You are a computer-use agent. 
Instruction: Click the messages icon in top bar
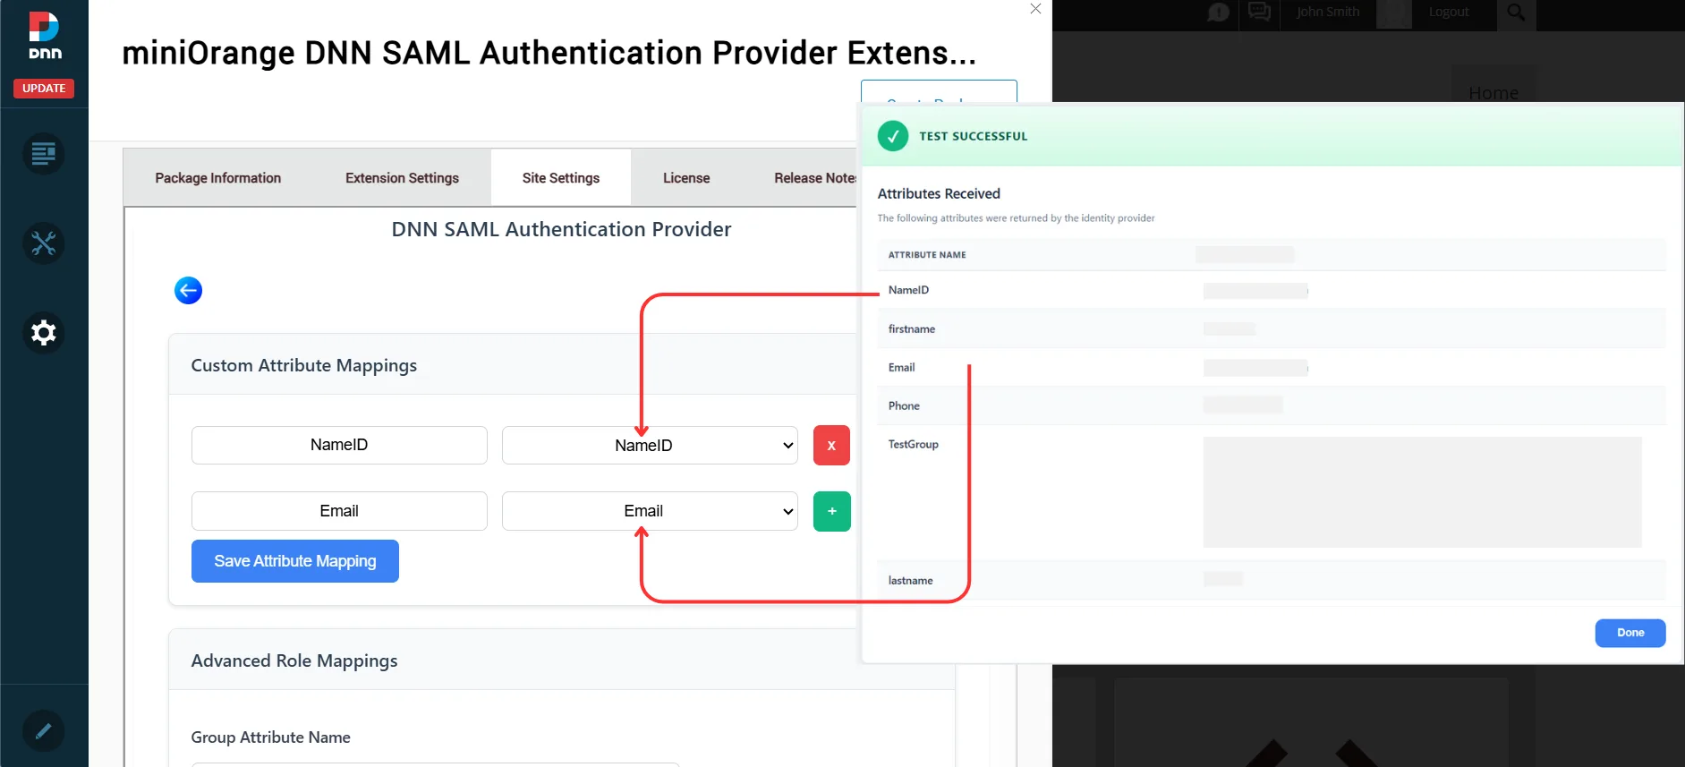tap(1259, 12)
